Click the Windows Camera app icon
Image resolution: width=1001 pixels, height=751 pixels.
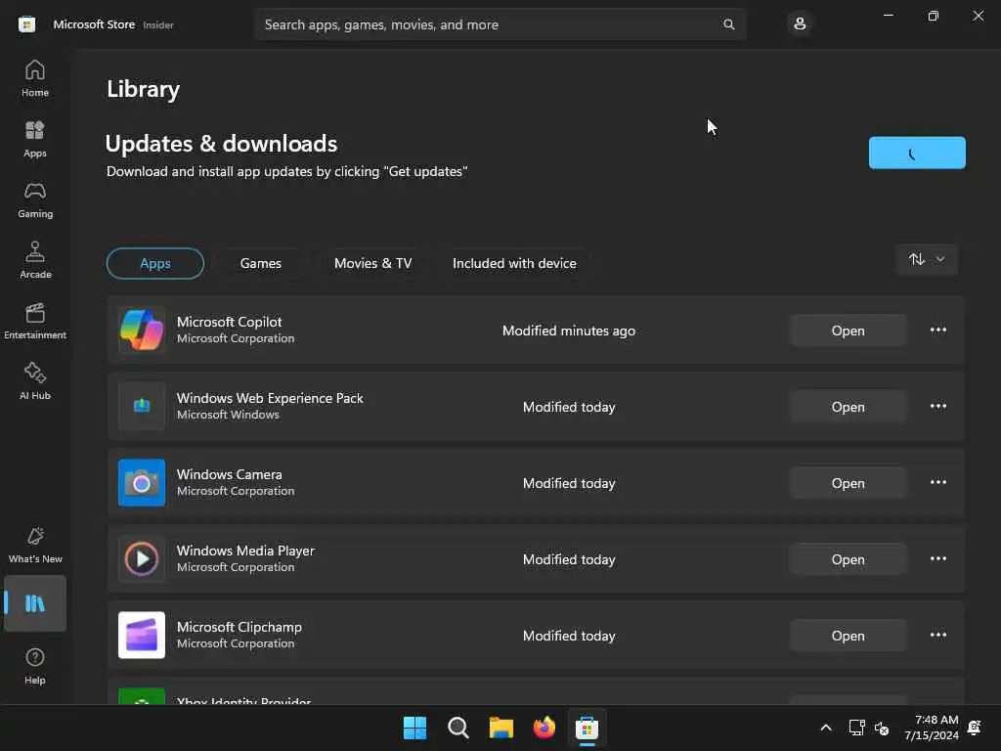(142, 483)
